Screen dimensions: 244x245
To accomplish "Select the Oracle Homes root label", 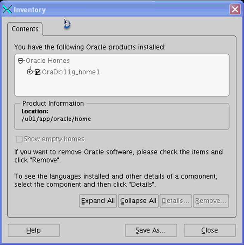I will [47, 61].
